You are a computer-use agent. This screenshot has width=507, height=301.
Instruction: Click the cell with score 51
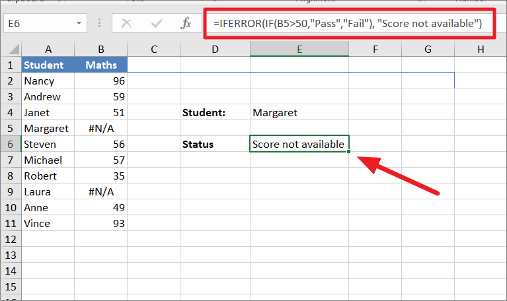click(x=101, y=112)
